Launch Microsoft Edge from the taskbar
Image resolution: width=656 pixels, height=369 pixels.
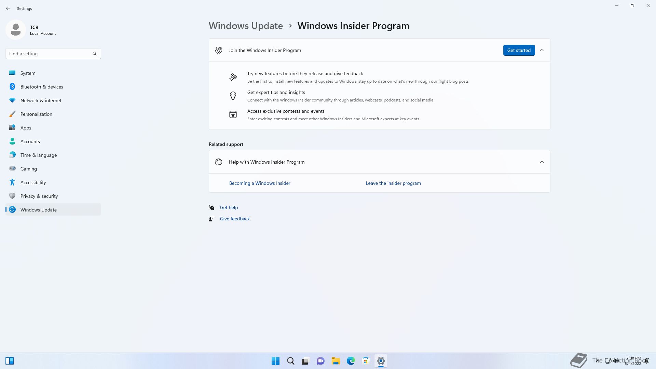point(351,361)
